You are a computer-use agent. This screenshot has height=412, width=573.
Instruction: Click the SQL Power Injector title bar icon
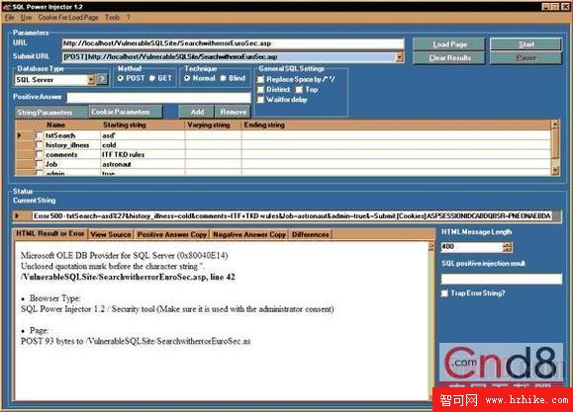point(6,7)
